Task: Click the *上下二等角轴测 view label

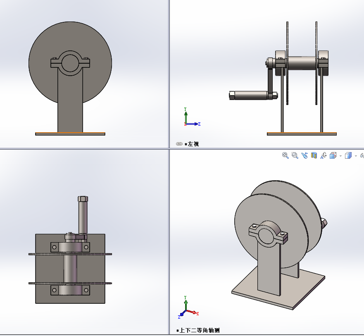Action: click(198, 330)
